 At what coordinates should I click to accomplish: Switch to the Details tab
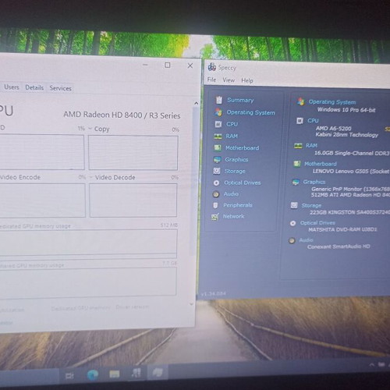click(34, 87)
